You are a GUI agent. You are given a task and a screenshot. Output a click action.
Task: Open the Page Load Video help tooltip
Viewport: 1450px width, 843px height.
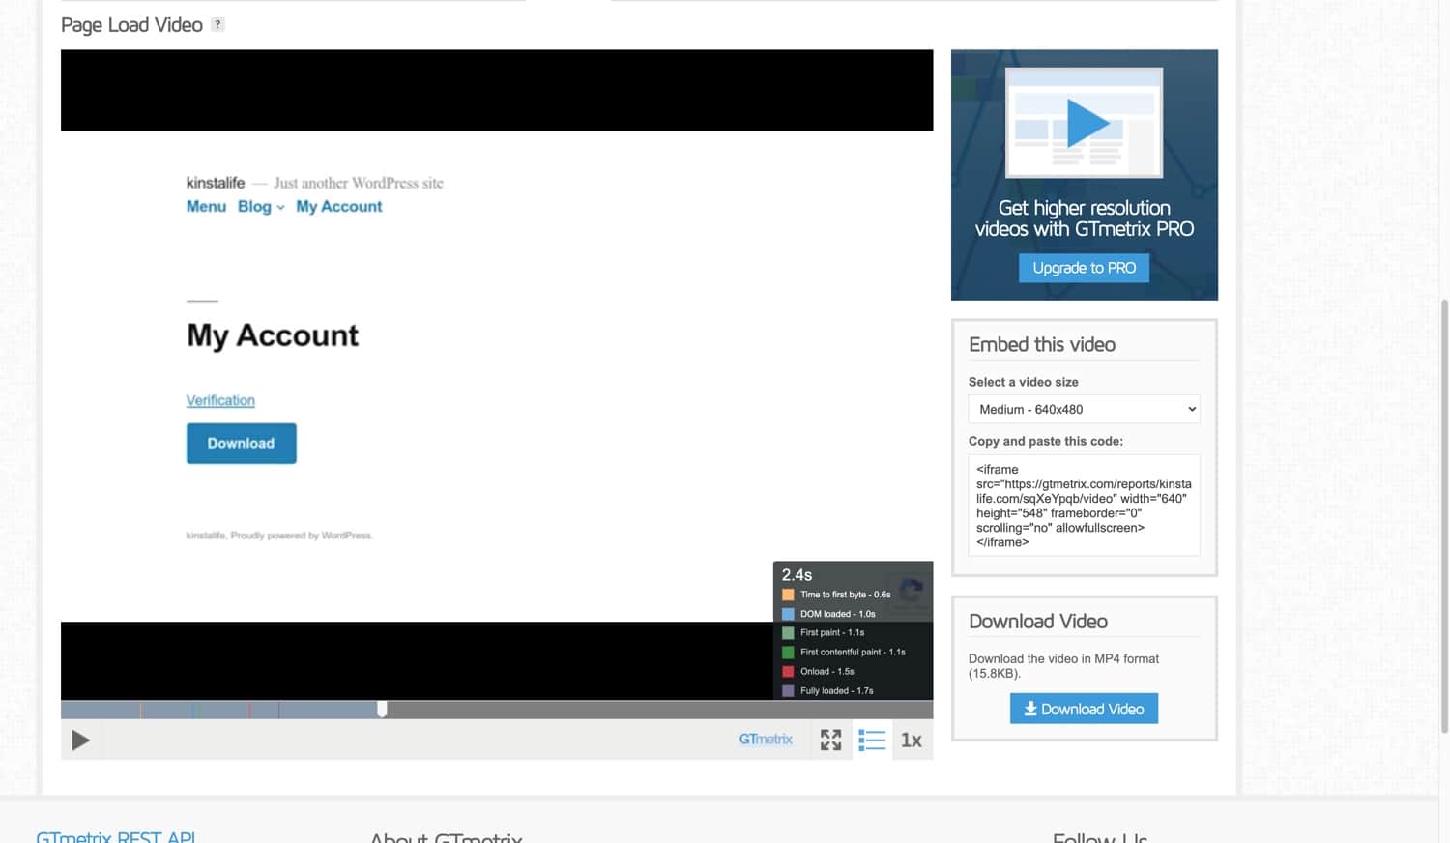[217, 24]
